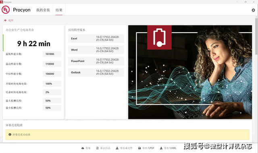Click the Word version row

point(96,50)
